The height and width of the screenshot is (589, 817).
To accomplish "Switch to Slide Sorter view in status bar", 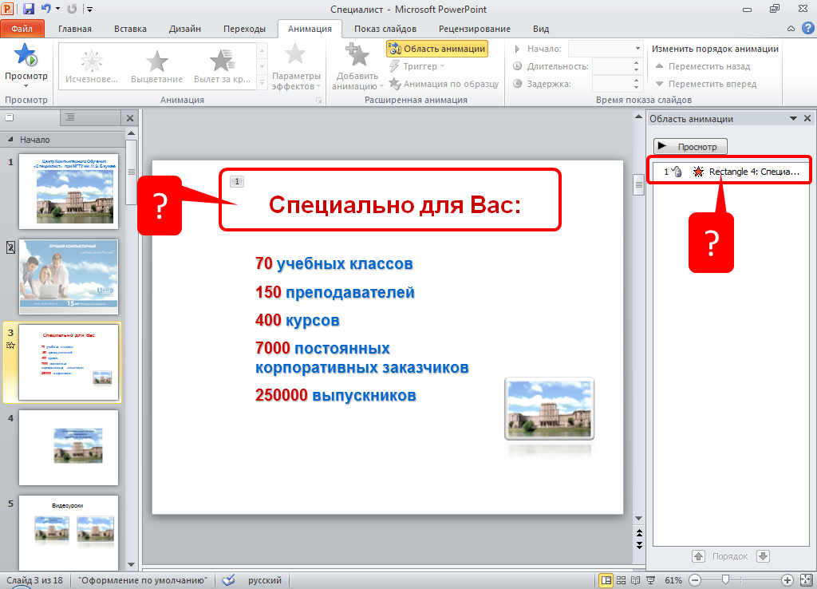I will tap(621, 579).
